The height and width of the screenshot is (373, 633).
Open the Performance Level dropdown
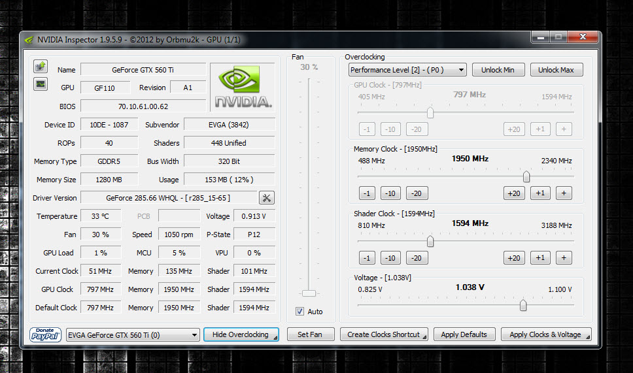[407, 70]
